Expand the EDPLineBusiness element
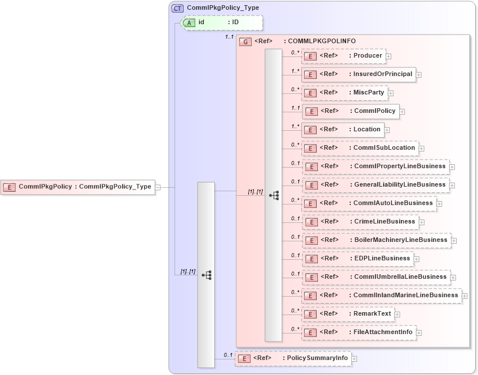The width and height of the screenshot is (478, 375). pyautogui.click(x=417, y=259)
